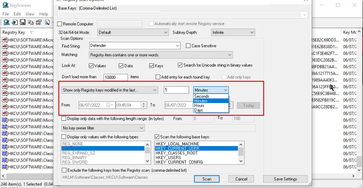Click the main list horizontal scroll right arrow

pos(354,176)
